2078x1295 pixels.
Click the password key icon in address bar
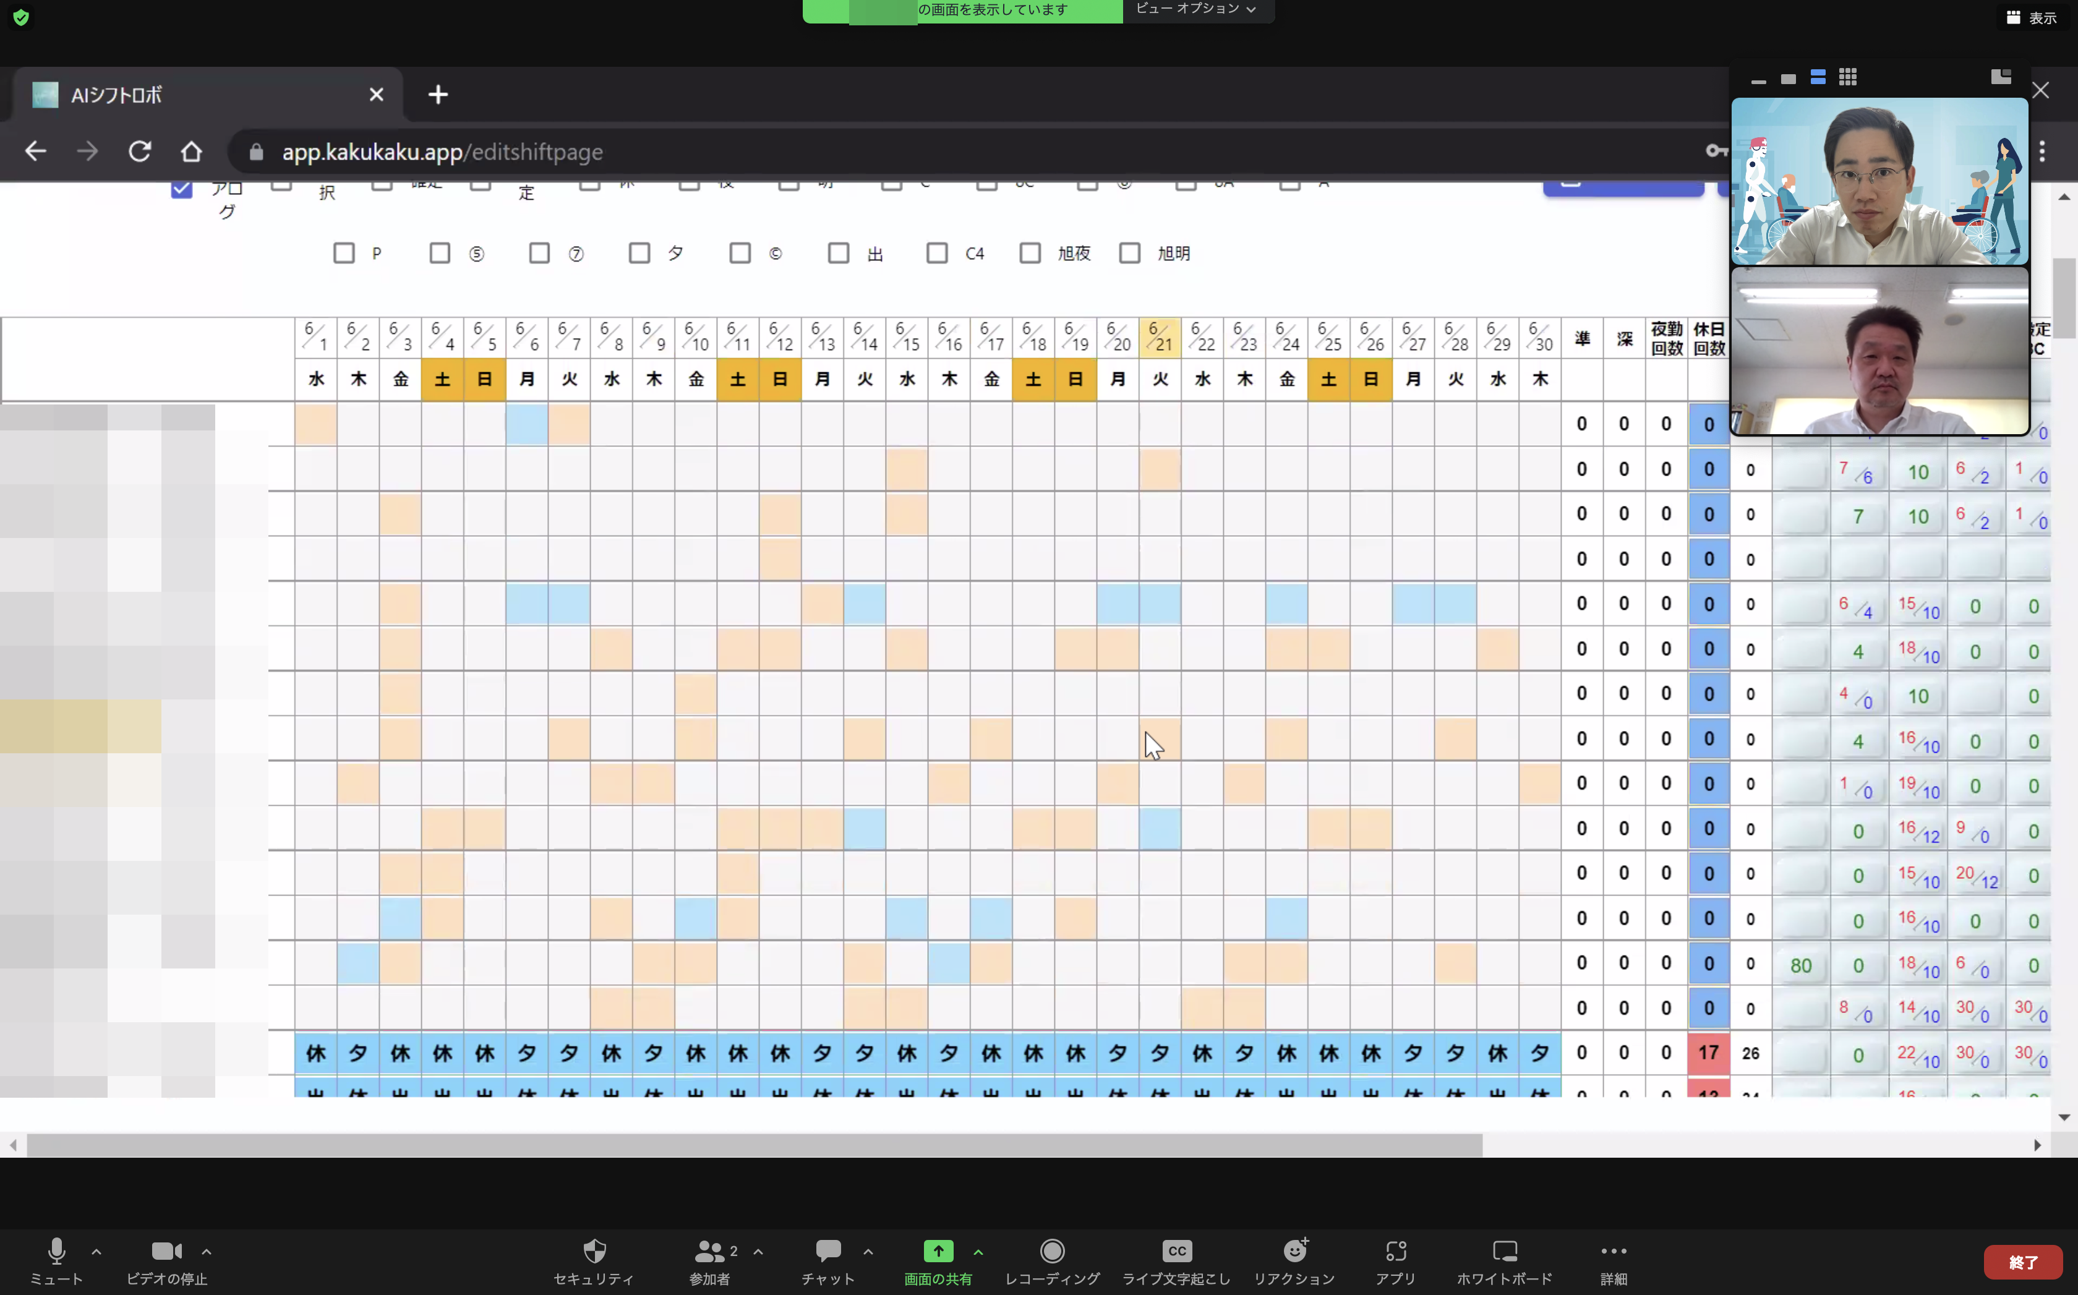[x=1716, y=151]
